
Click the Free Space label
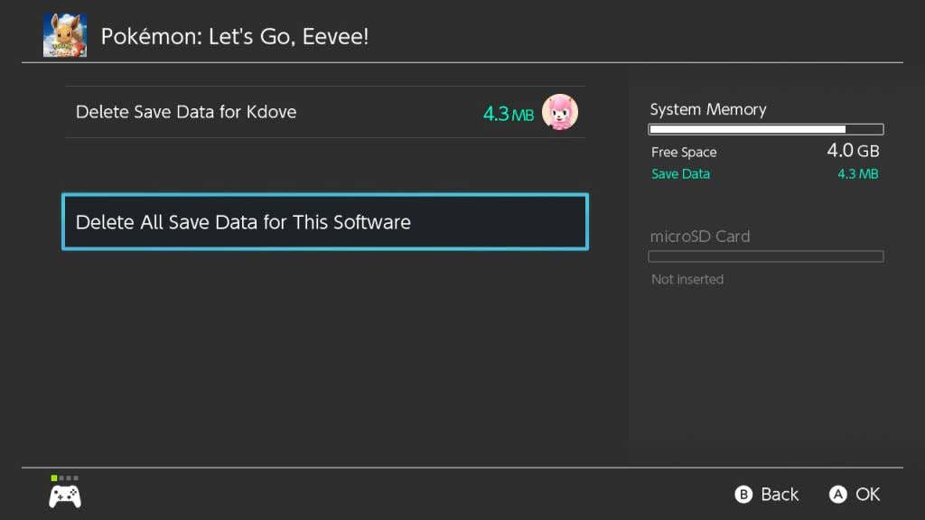click(x=684, y=153)
